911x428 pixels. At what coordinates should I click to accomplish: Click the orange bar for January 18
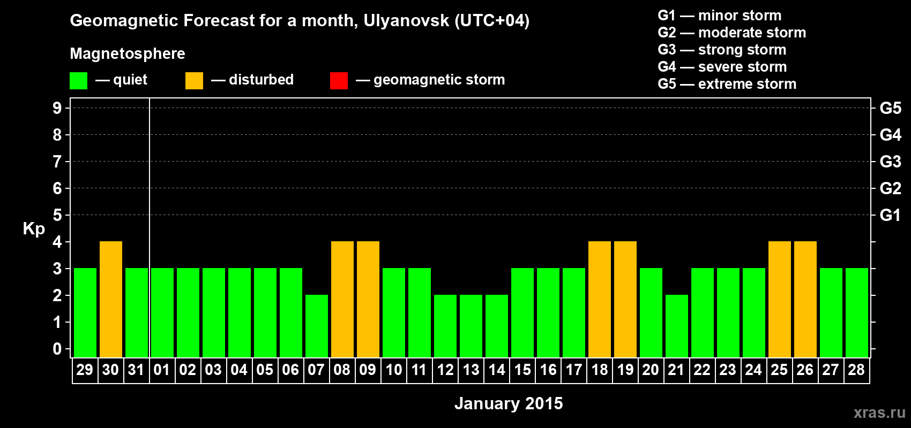(600, 299)
